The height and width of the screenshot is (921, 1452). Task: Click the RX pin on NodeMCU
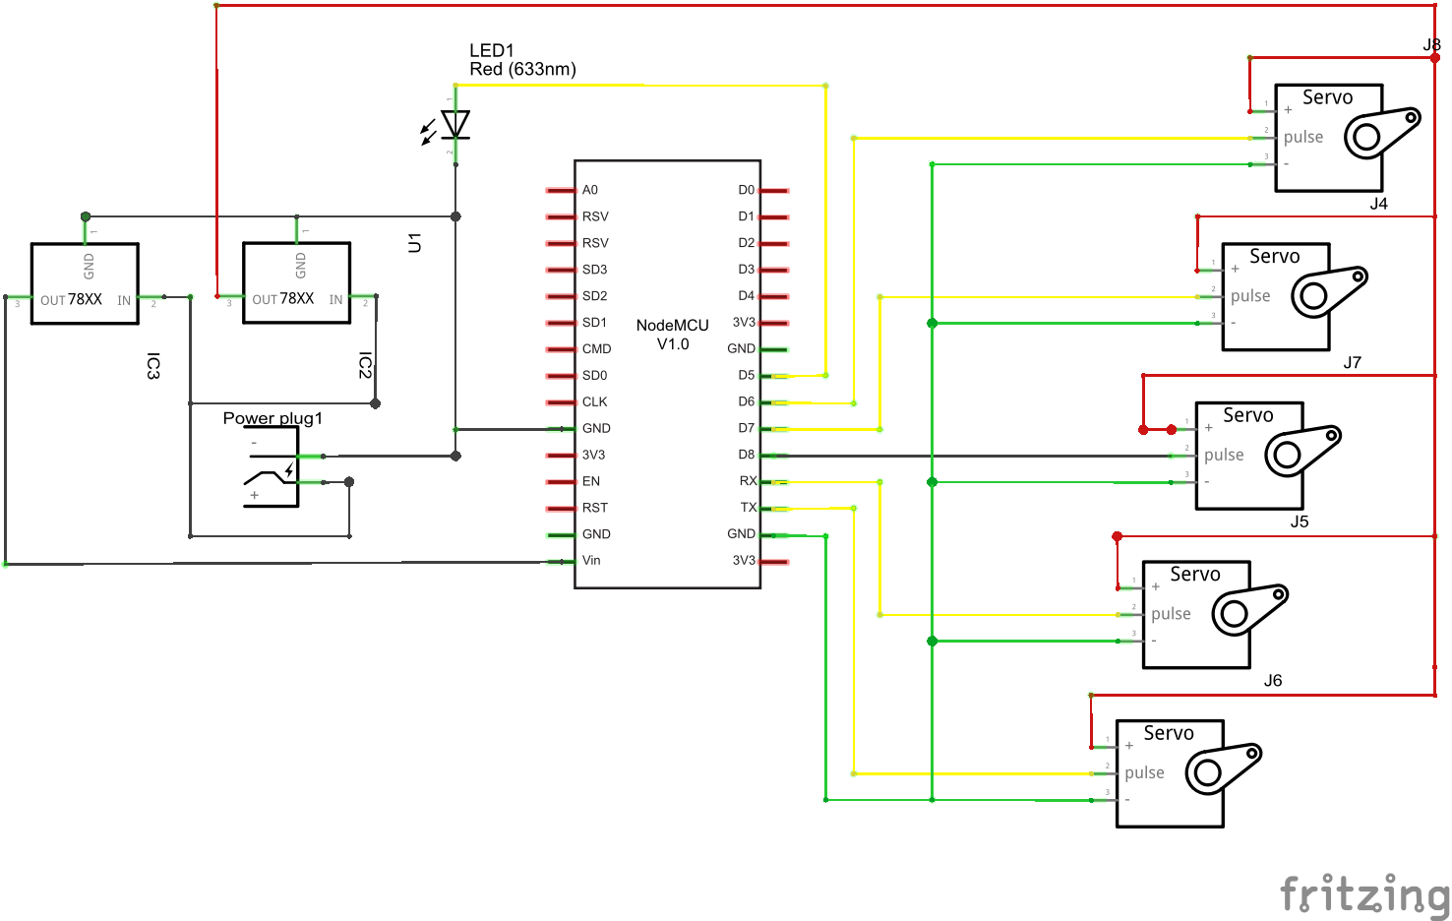tap(774, 482)
